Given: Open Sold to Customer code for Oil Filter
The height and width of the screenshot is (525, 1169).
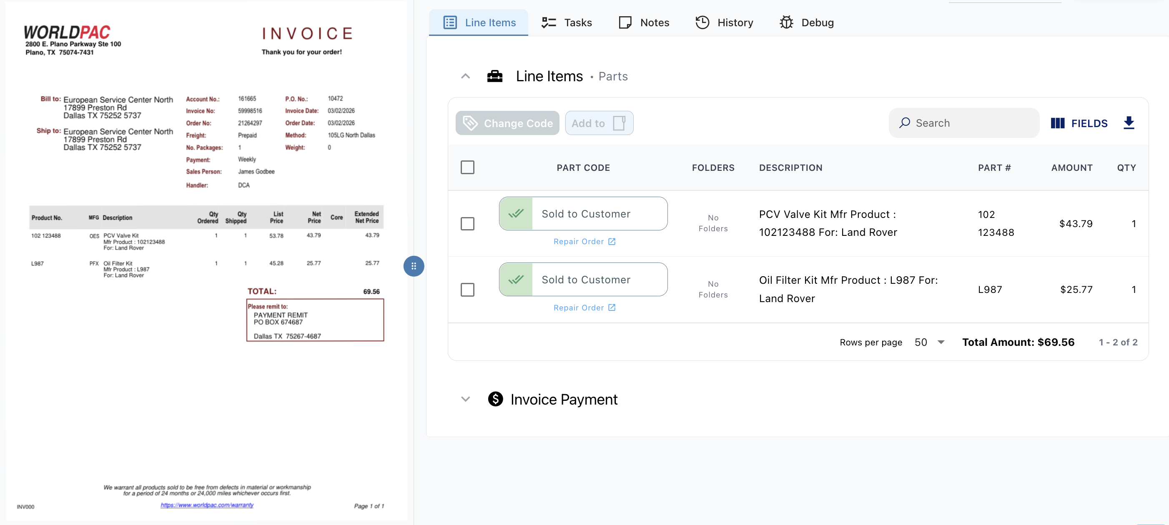Looking at the screenshot, I should [583, 280].
